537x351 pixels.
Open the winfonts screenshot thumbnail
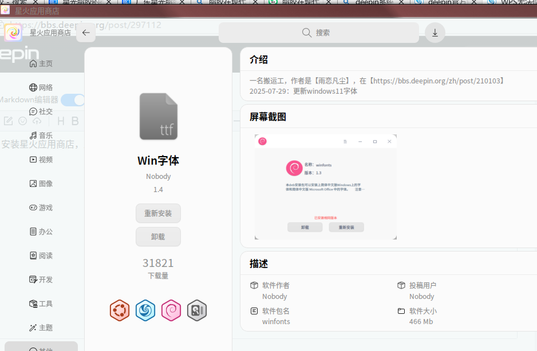(x=326, y=187)
